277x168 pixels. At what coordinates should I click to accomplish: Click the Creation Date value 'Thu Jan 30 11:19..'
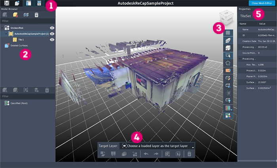click(x=267, y=41)
